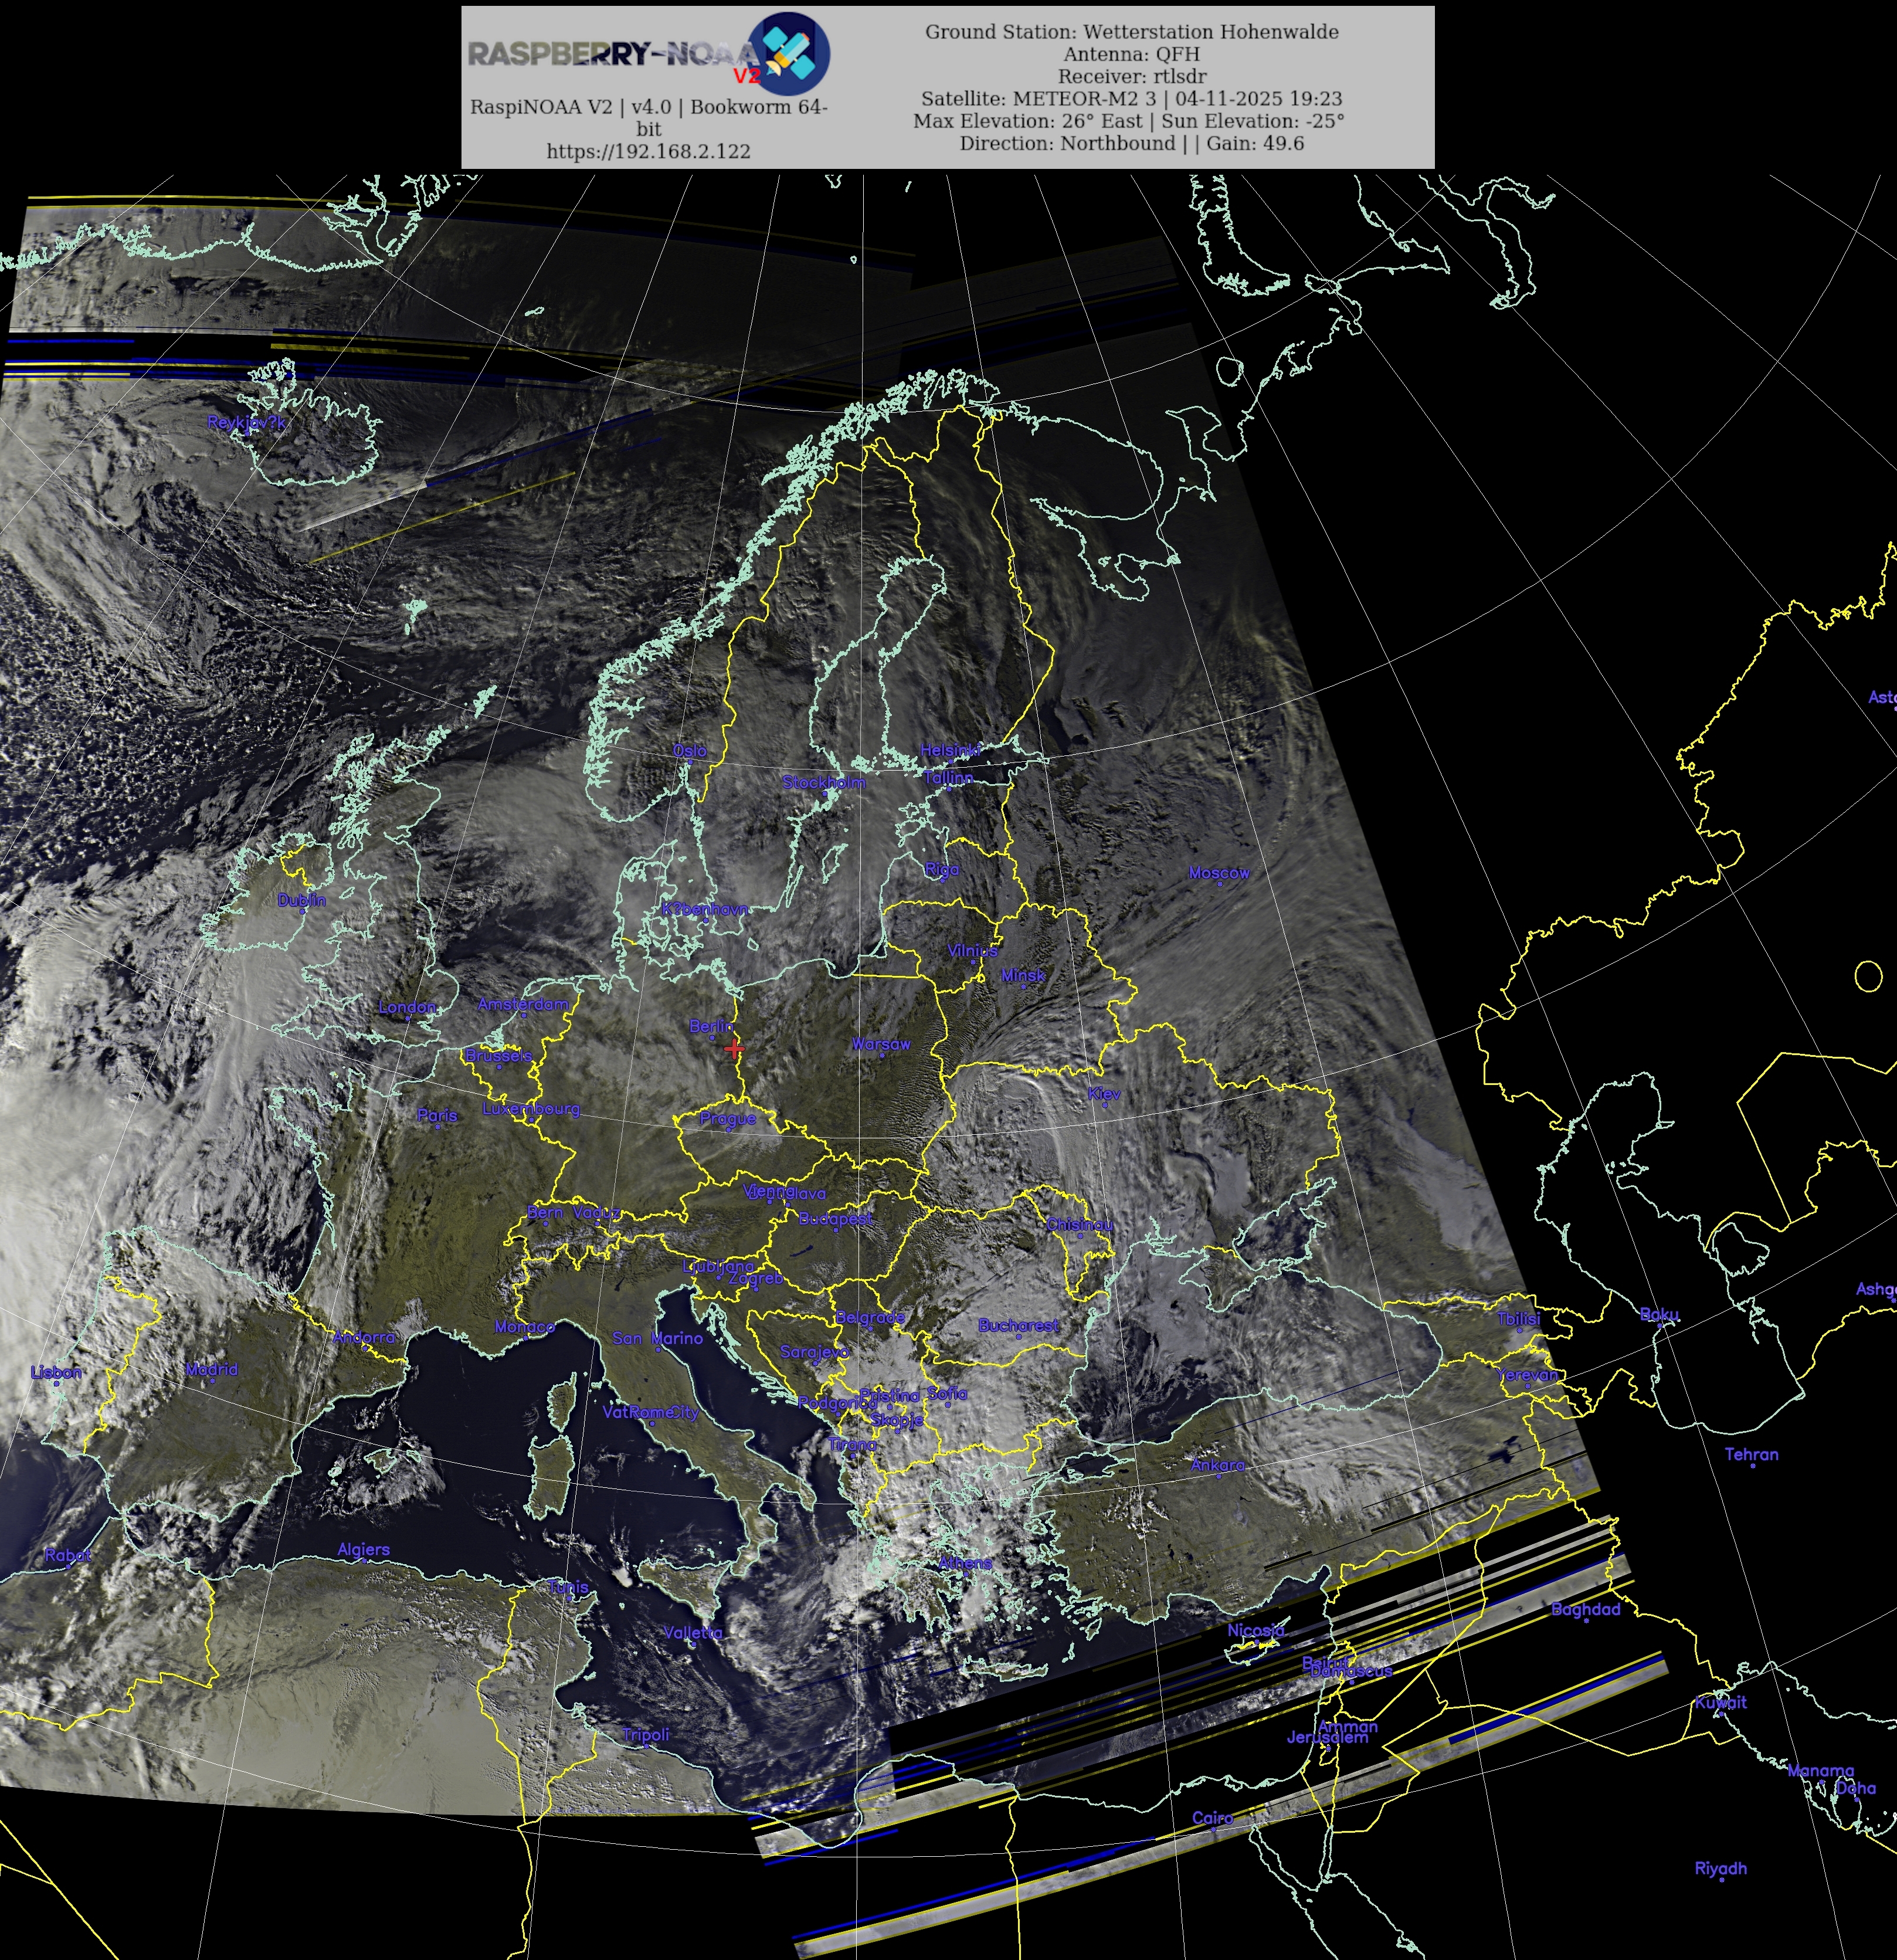This screenshot has width=1897, height=1960.
Task: Click the Ground Station Wetterstation Hohenwalde text
Action: pos(1131,32)
